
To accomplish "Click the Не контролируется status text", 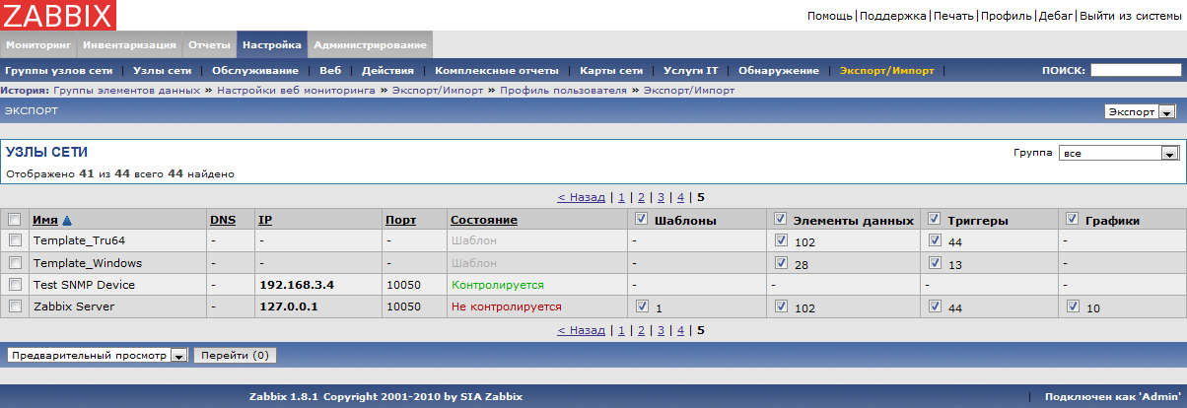I will (507, 306).
